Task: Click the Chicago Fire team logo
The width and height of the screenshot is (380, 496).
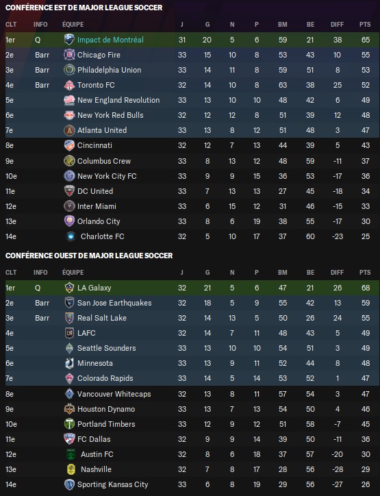Action: coord(69,55)
